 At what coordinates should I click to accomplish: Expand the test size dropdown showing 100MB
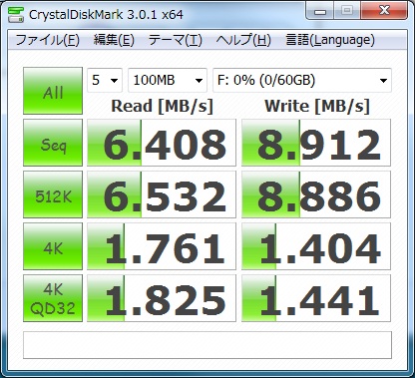pos(168,80)
